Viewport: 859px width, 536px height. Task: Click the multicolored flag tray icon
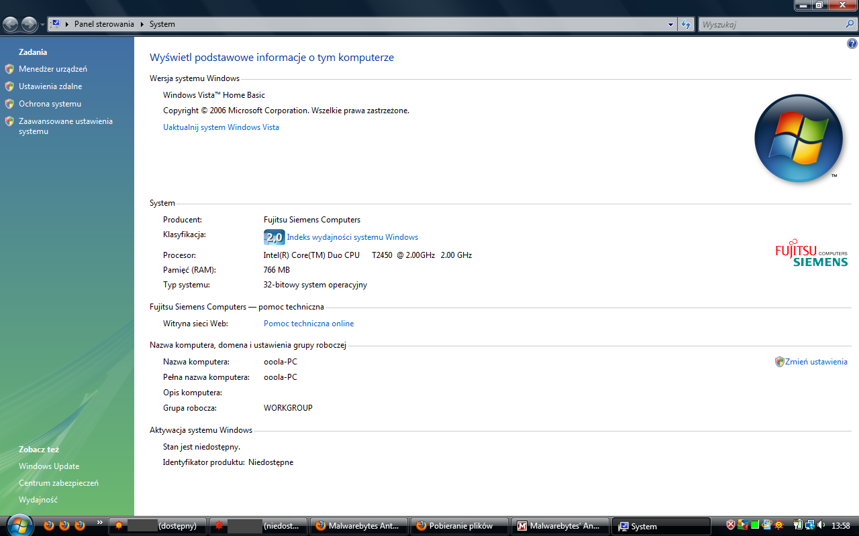pyautogui.click(x=743, y=525)
